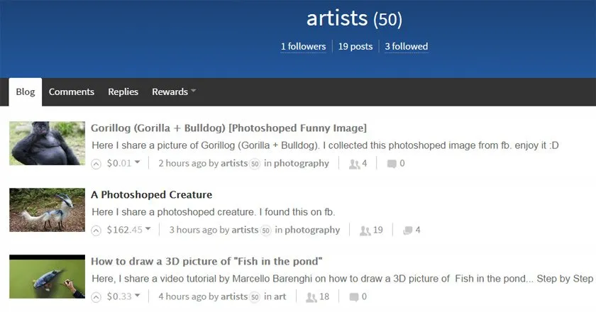Select the '2 hours ago' timestamp
The height and width of the screenshot is (312, 596).
pyautogui.click(x=182, y=163)
